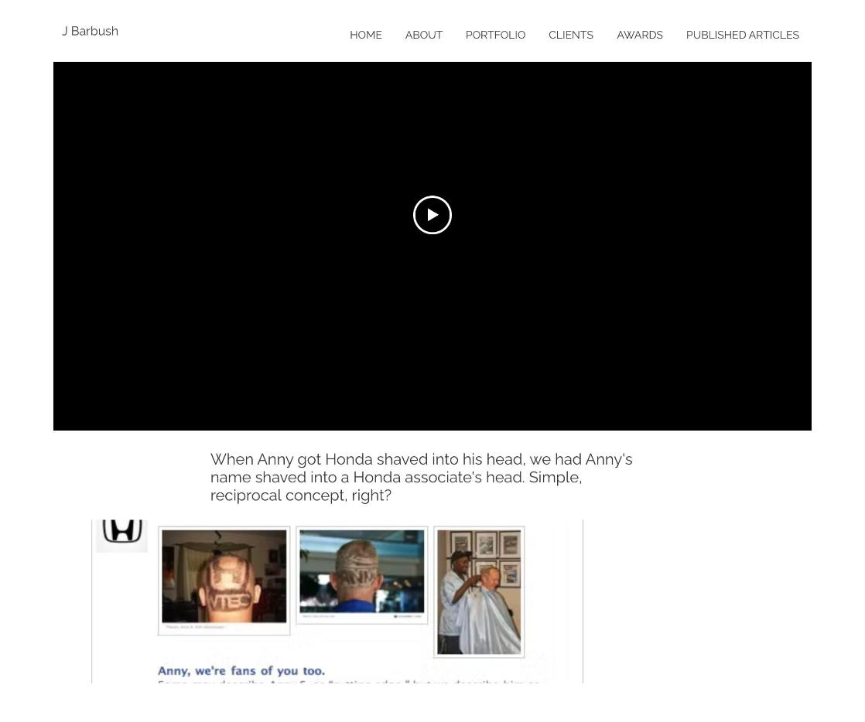Click the headline "Anny, we're fans of you too."
The width and height of the screenshot is (865, 722).
tap(241, 671)
